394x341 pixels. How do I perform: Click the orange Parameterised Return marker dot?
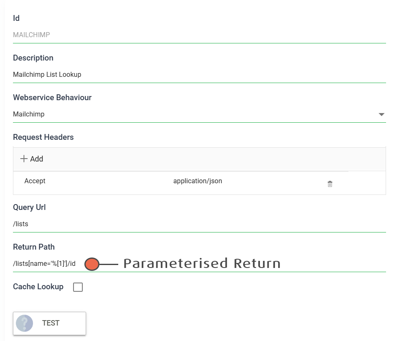[x=92, y=264]
